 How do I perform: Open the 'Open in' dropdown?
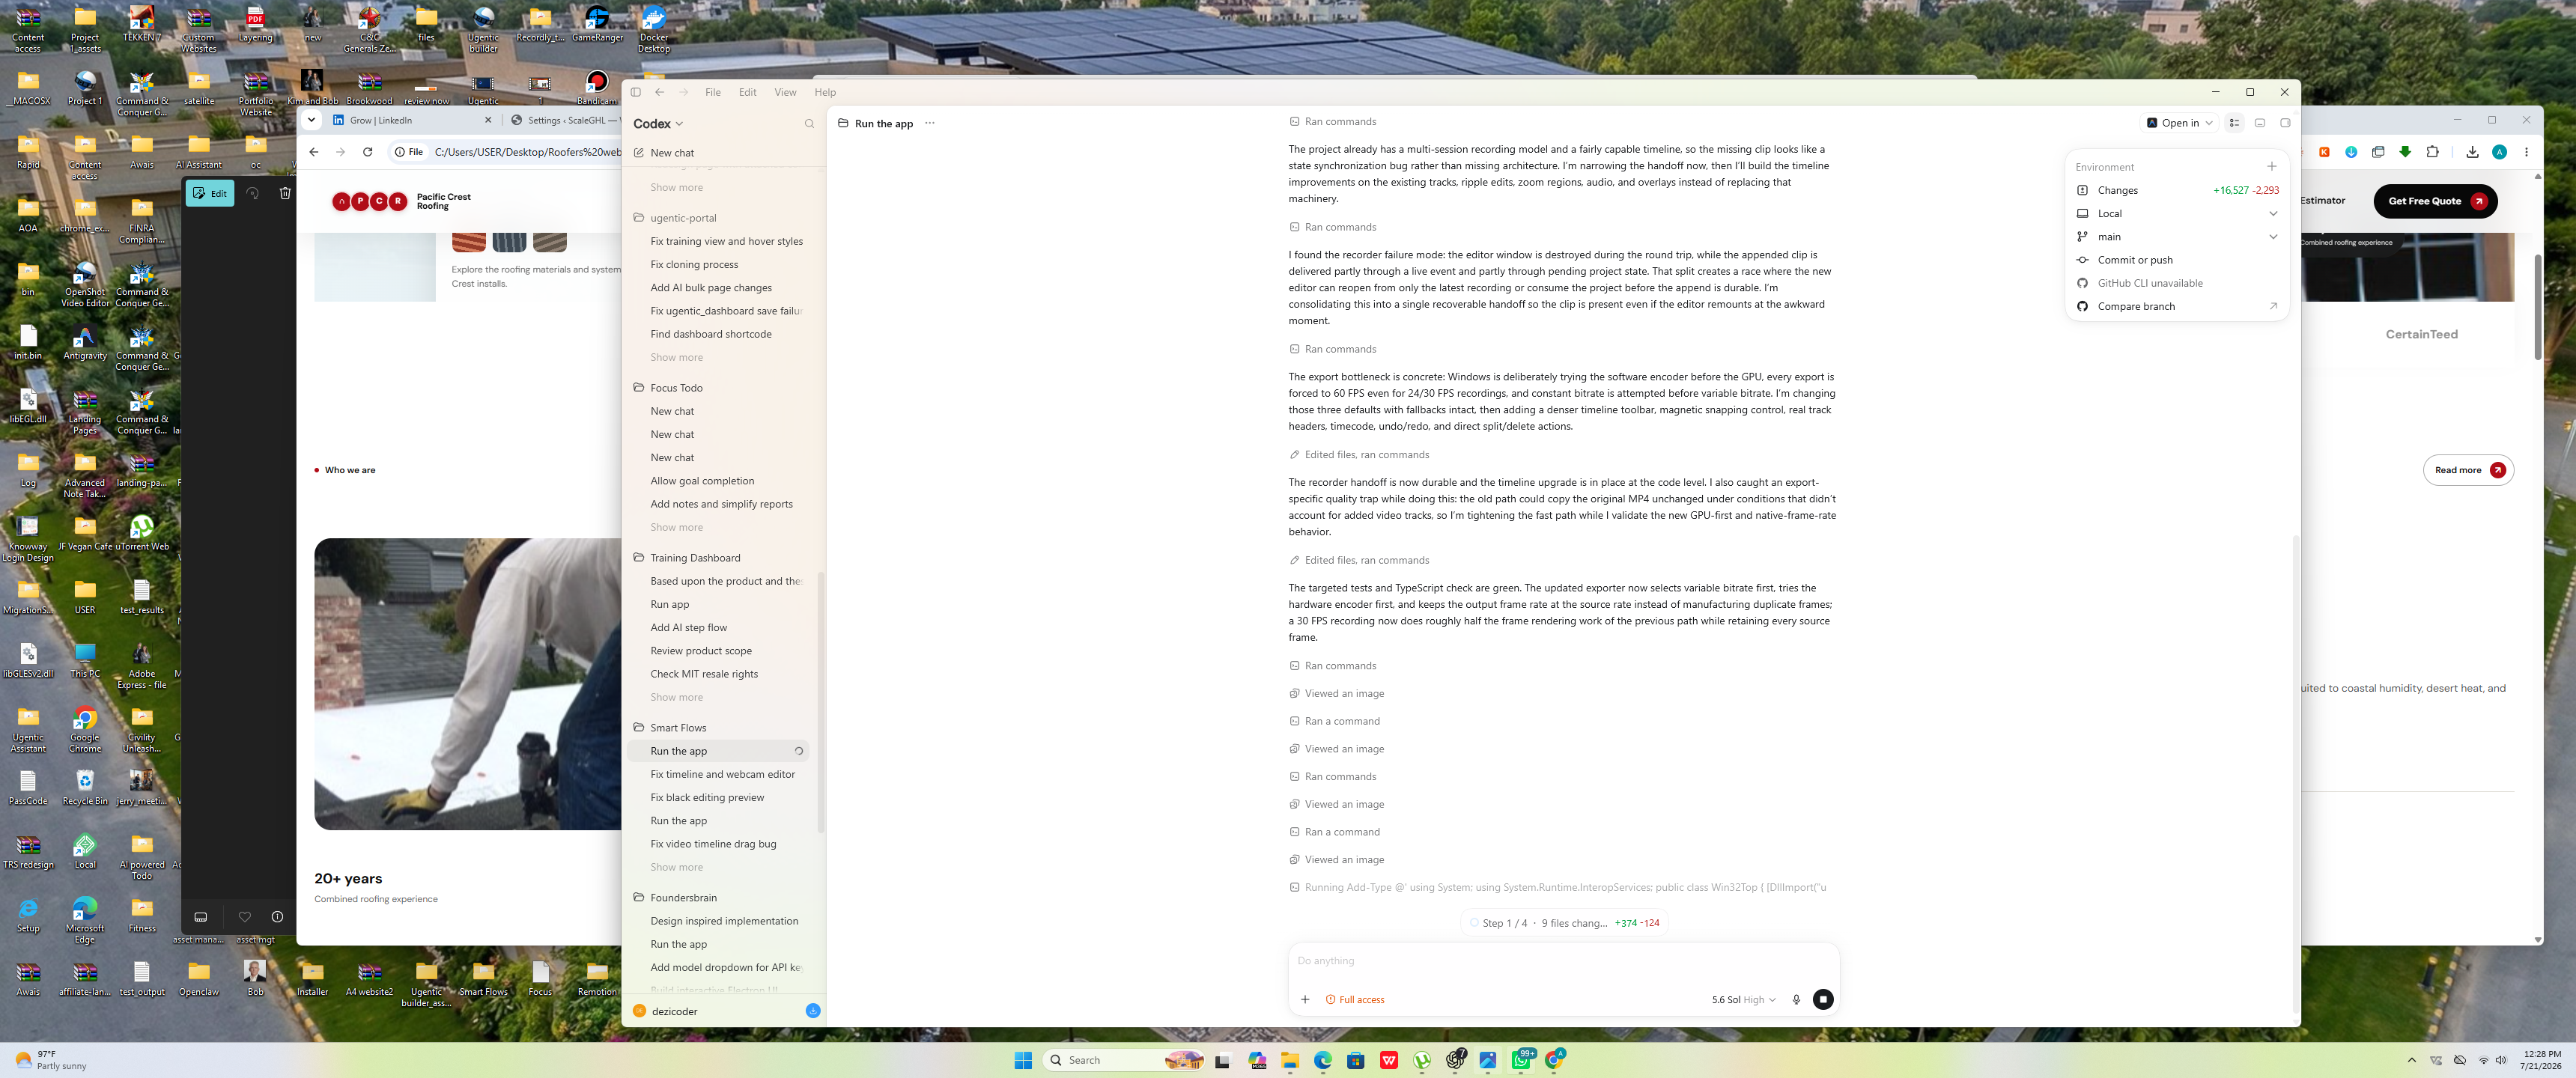2180,123
